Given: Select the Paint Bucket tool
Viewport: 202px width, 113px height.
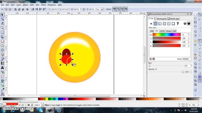Looking at the screenshot, I should (x=2, y=81).
